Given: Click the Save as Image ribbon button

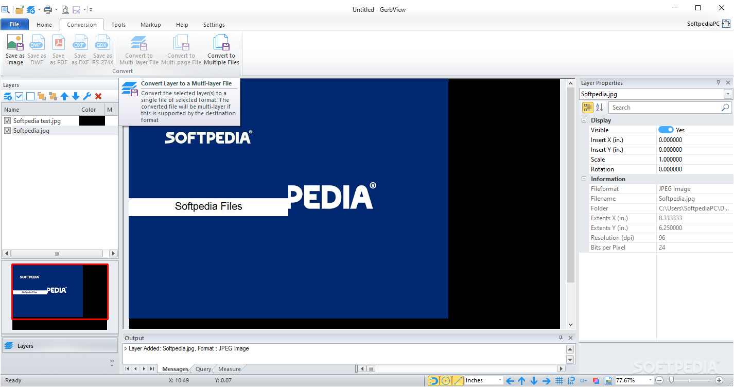Looking at the screenshot, I should click(x=15, y=50).
